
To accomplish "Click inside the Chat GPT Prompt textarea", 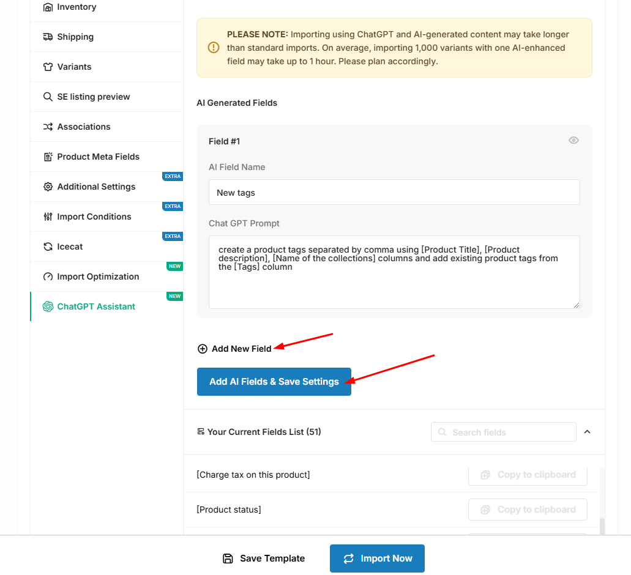I will point(394,272).
